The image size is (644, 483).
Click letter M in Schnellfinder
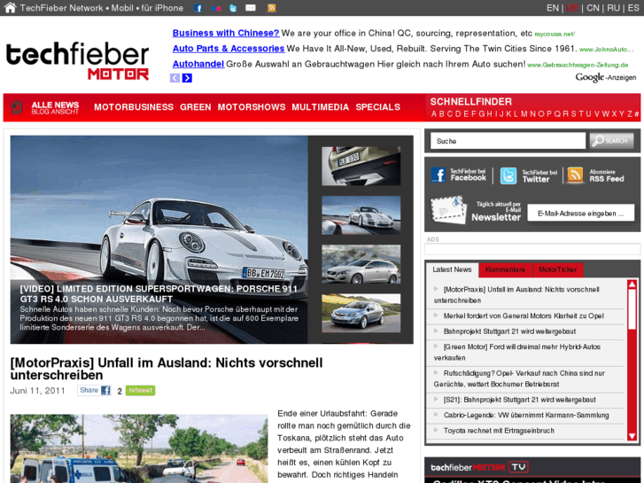[524, 114]
